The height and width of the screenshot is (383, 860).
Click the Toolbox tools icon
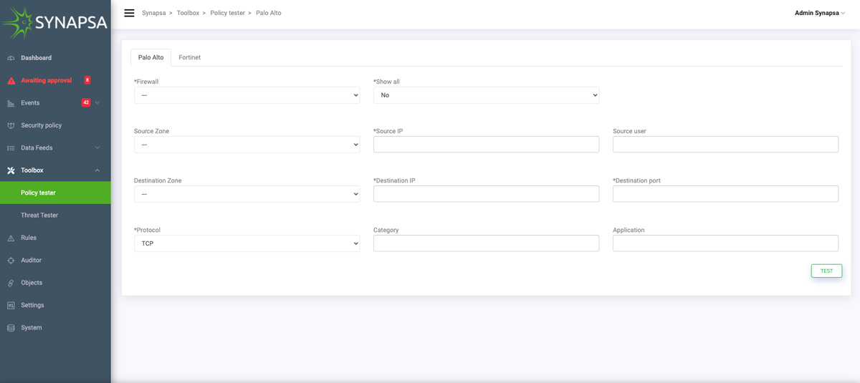point(11,170)
